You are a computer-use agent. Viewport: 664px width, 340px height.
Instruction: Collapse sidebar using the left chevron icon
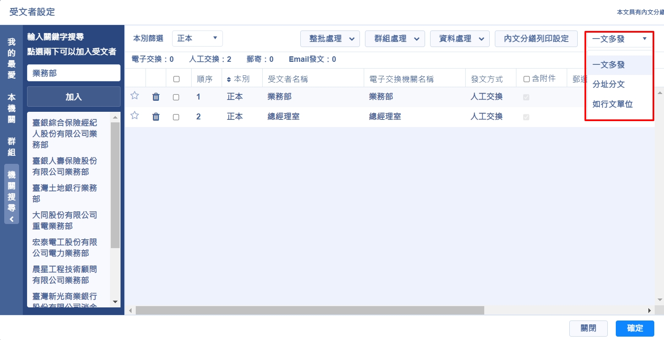(x=11, y=219)
